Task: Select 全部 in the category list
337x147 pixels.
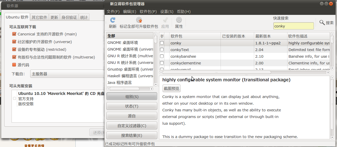Action: [x=130, y=36]
